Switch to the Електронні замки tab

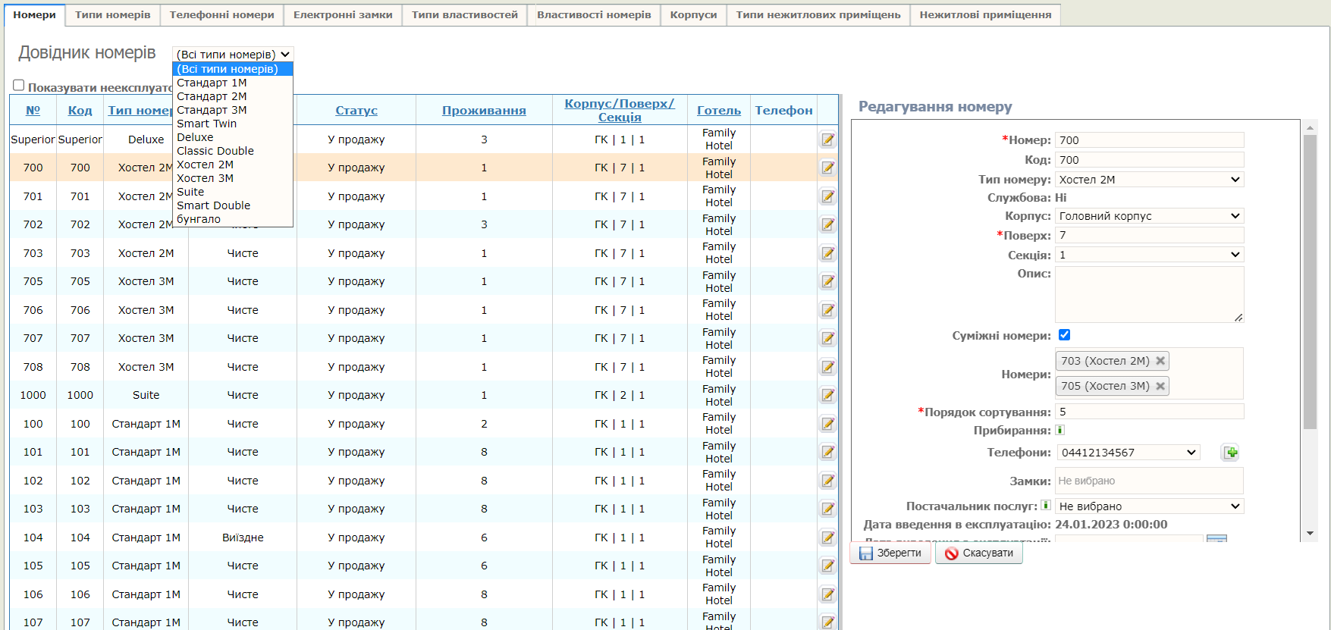click(x=343, y=14)
